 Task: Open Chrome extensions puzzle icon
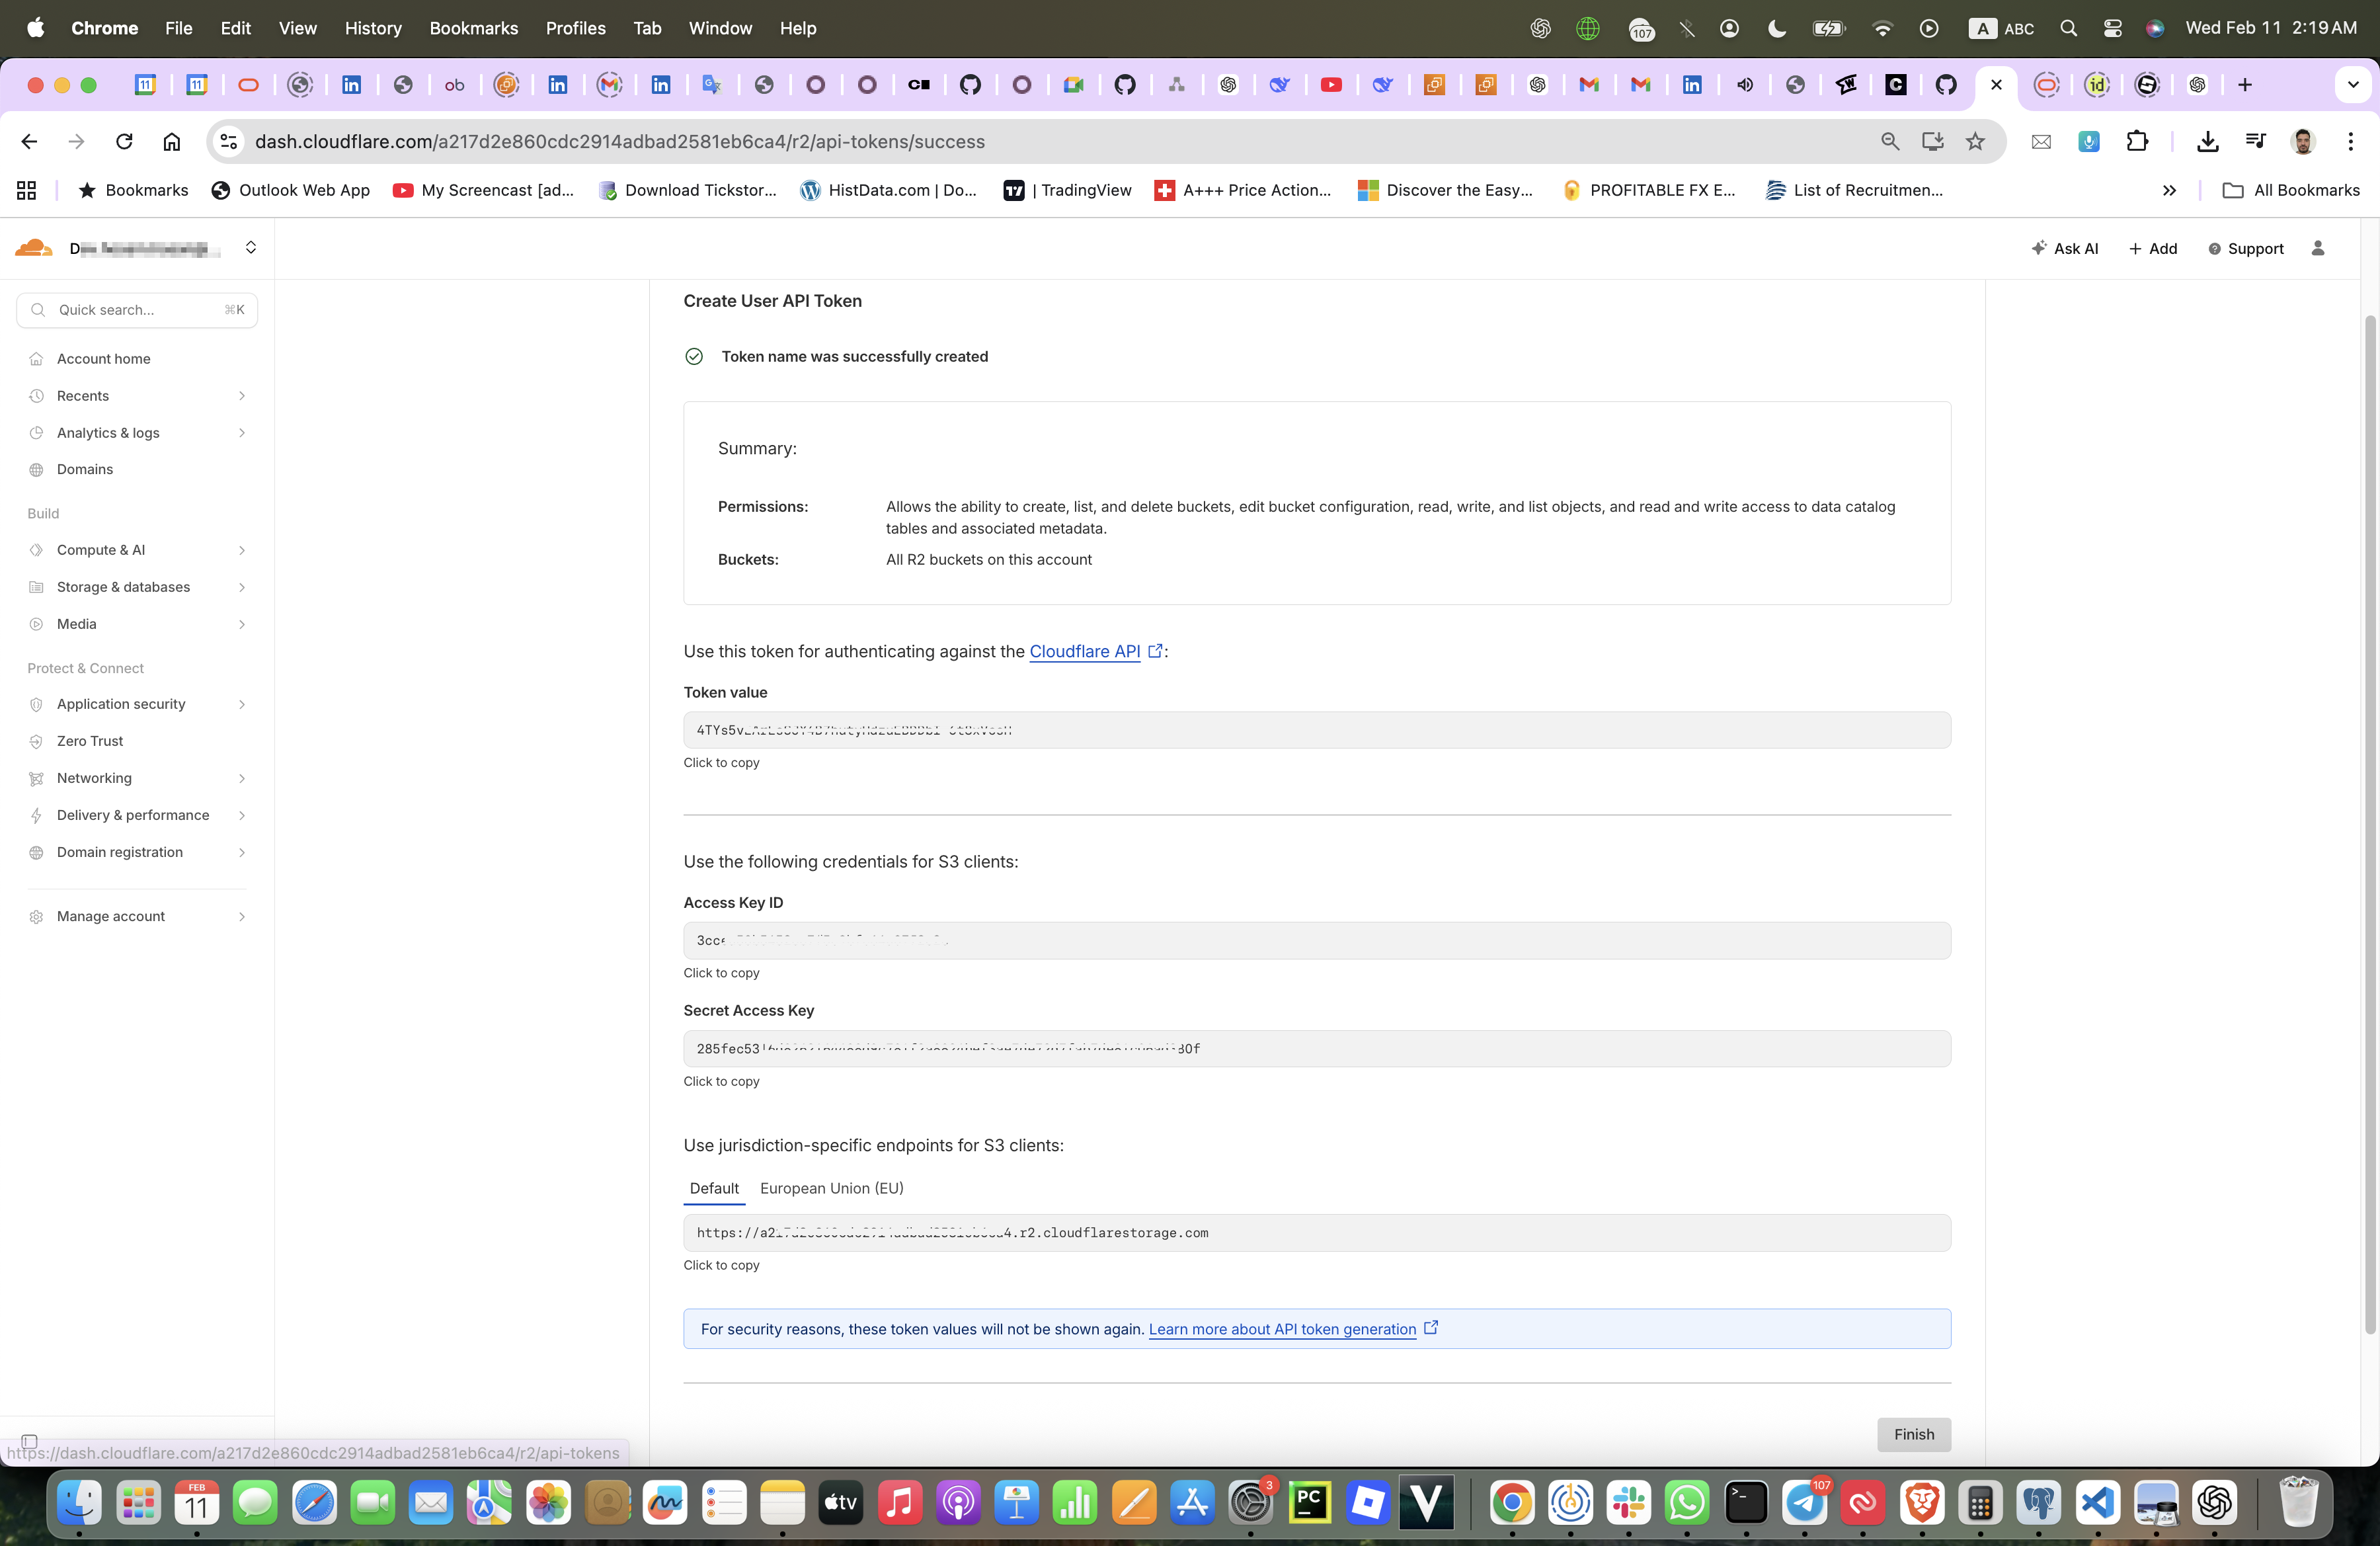click(x=2136, y=142)
